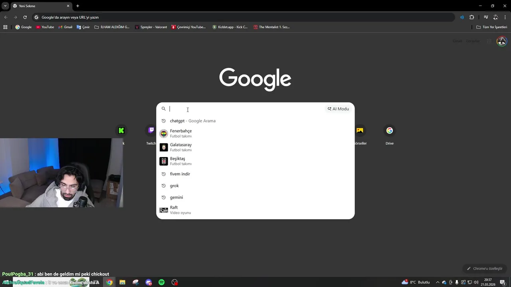Screen dimensions: 511x287
Task: Click the microphone icon in system tray
Action: point(457,282)
